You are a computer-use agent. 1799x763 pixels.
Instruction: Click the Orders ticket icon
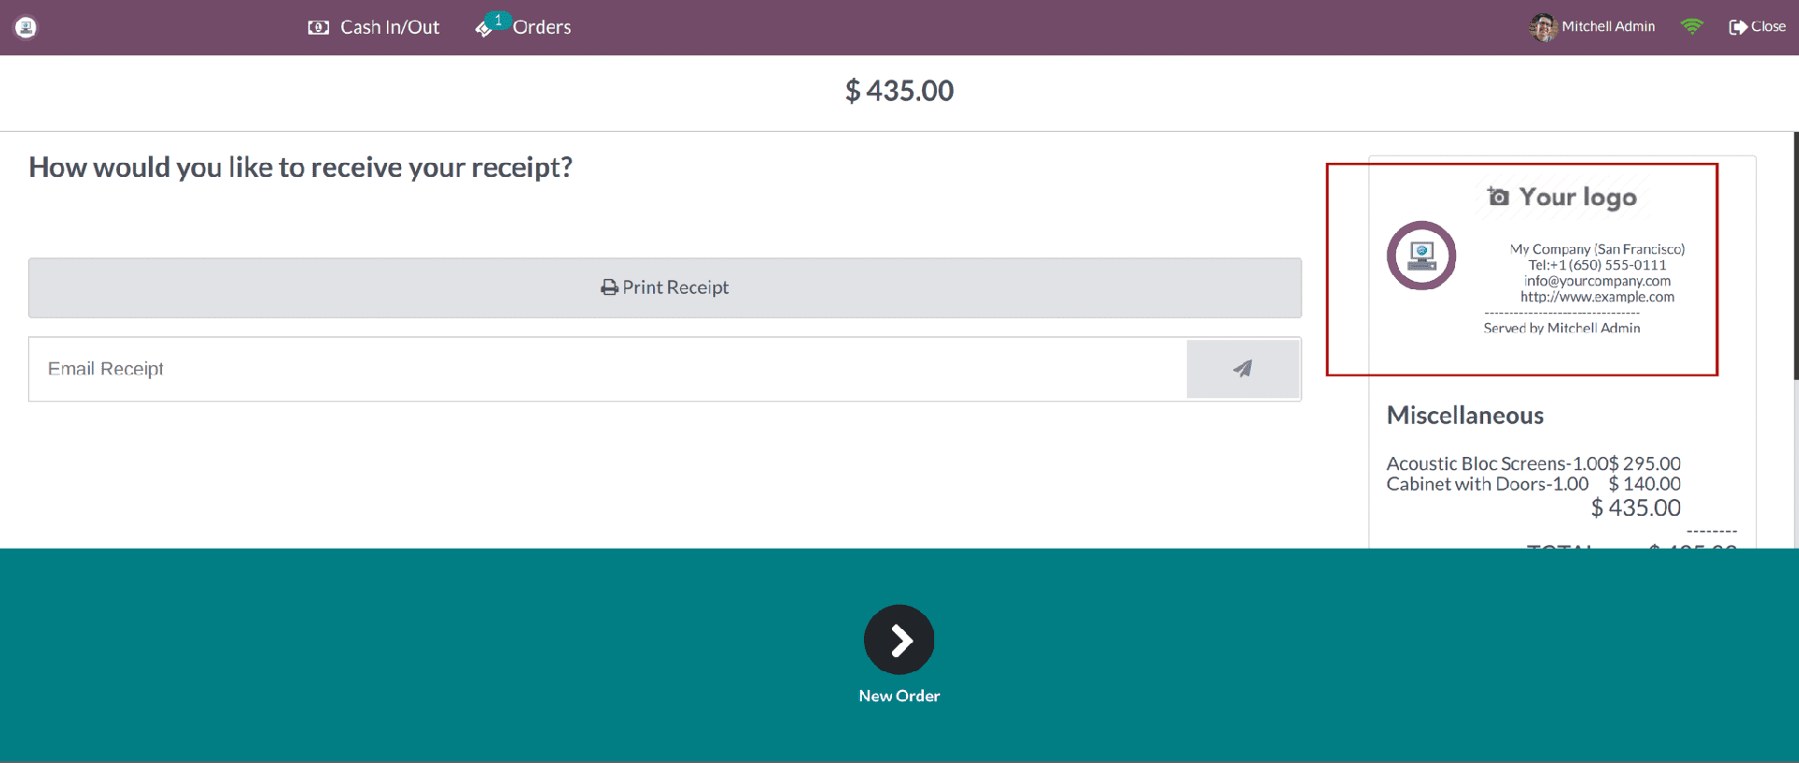click(x=483, y=30)
